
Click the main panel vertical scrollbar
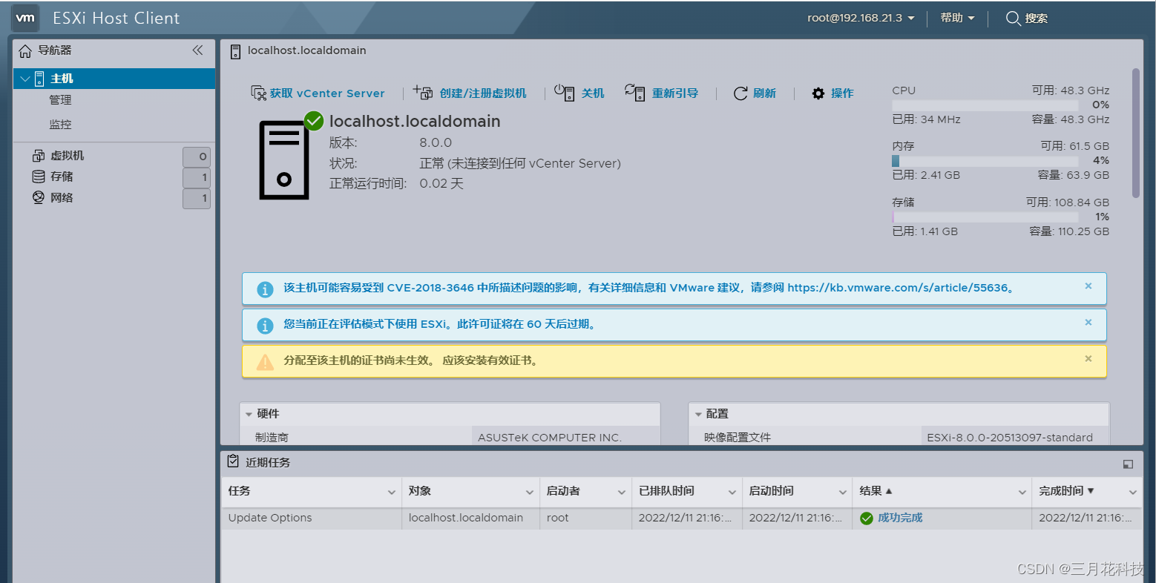1135,134
